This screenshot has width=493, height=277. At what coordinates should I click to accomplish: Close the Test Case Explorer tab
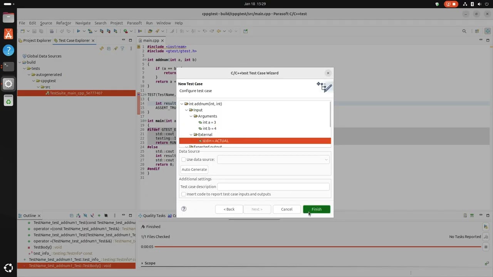tap(93, 40)
